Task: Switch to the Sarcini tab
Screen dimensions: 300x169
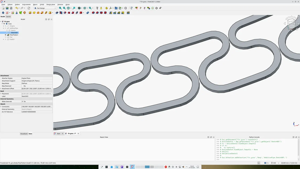Action: (x=8, y=17)
